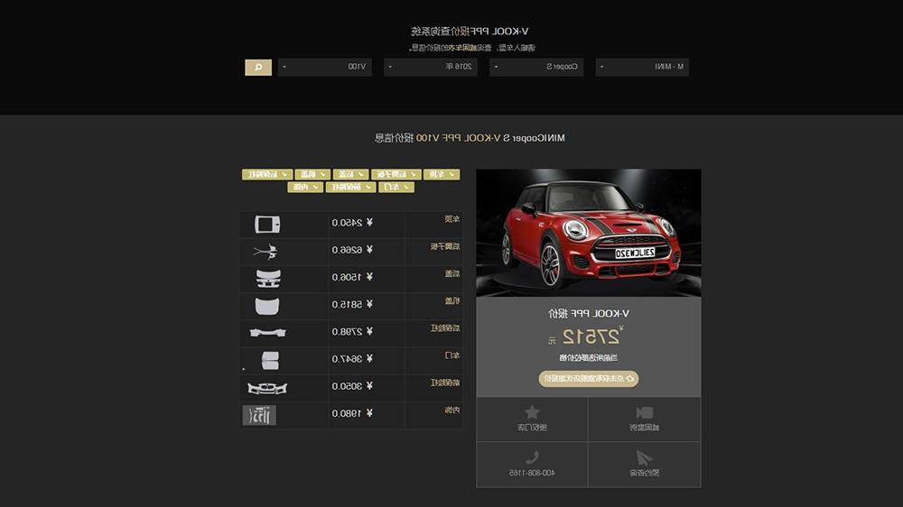Click the 后盖 row label

point(452,274)
